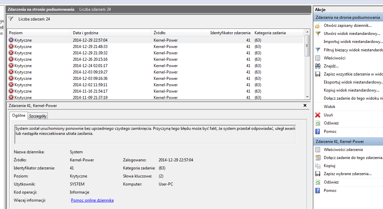Click the upper Pomoc help icon

pos(317,132)
